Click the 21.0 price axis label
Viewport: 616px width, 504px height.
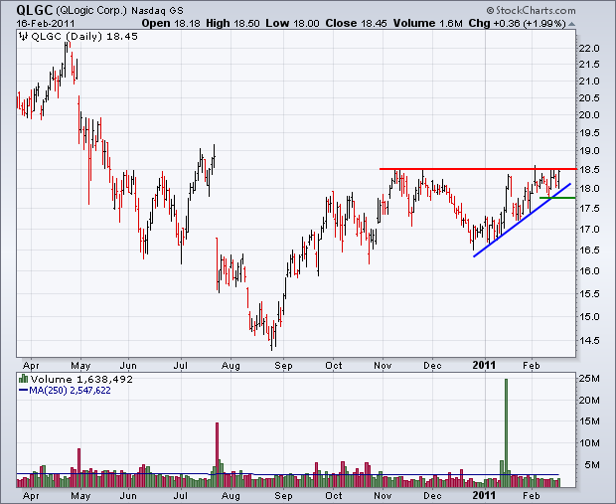(589, 82)
